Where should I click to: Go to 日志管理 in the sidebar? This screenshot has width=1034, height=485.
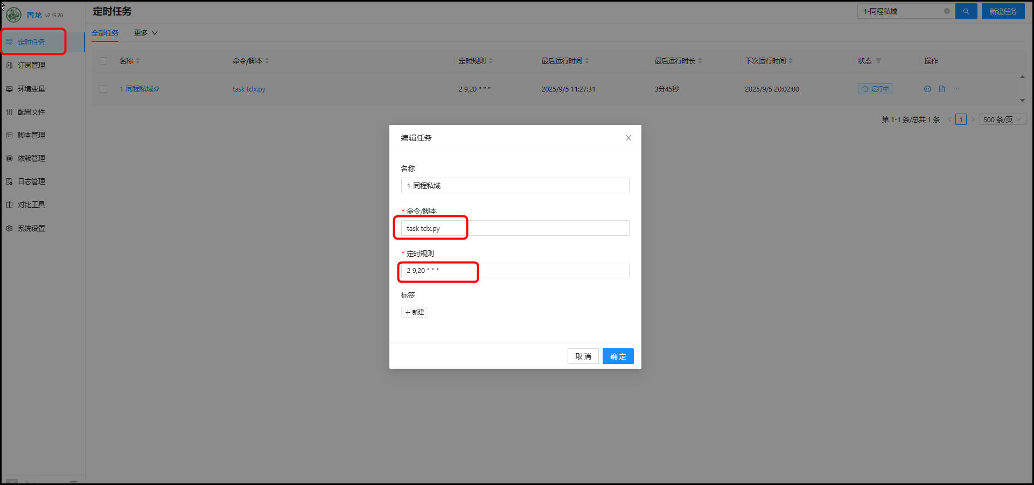31,181
